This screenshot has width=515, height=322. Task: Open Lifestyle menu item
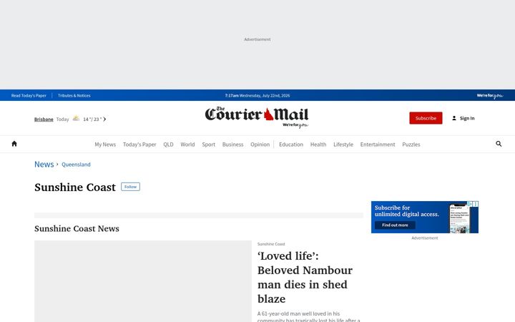[343, 145]
